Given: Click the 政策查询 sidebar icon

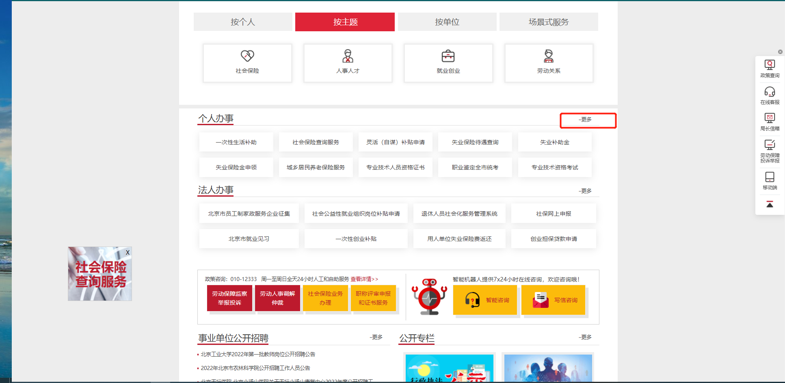Looking at the screenshot, I should 770,69.
